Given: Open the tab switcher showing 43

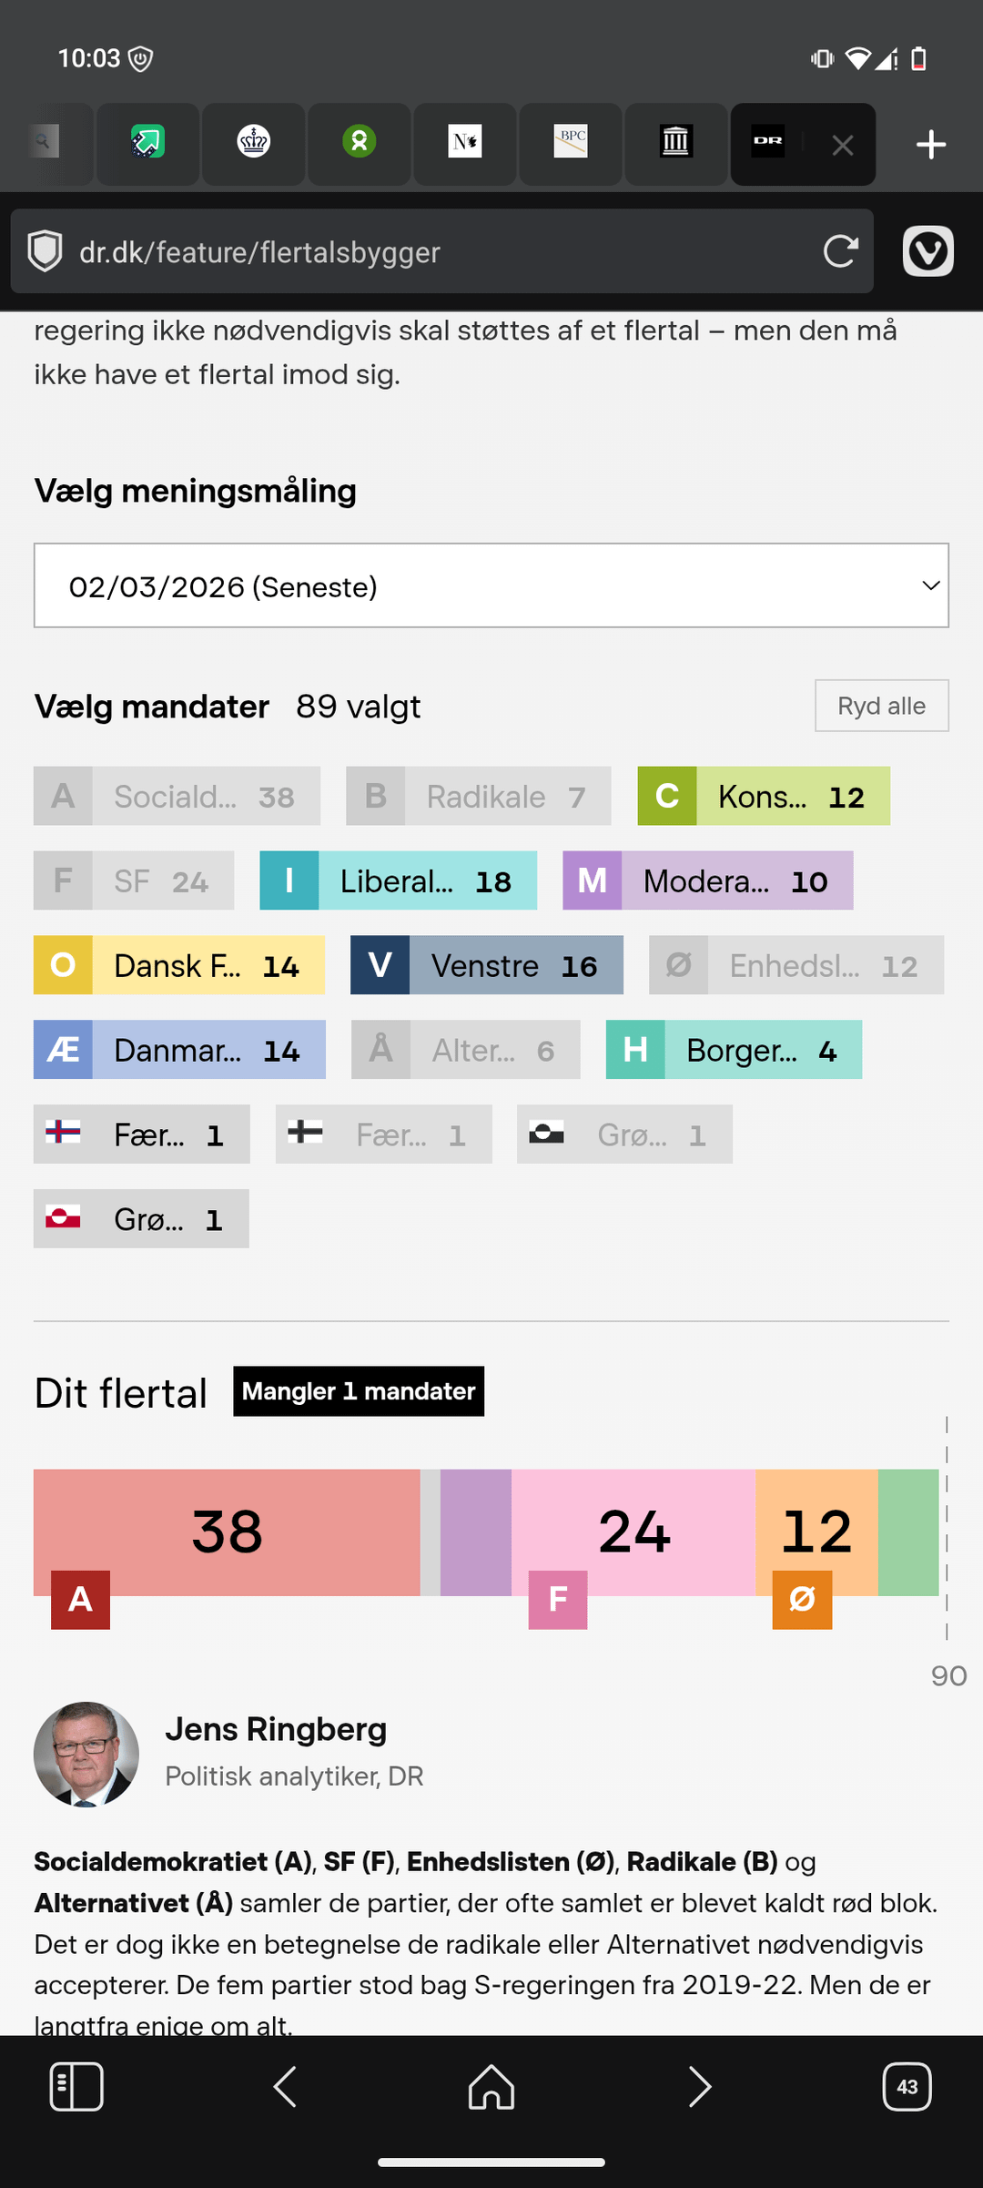Looking at the screenshot, I should (x=907, y=2086).
